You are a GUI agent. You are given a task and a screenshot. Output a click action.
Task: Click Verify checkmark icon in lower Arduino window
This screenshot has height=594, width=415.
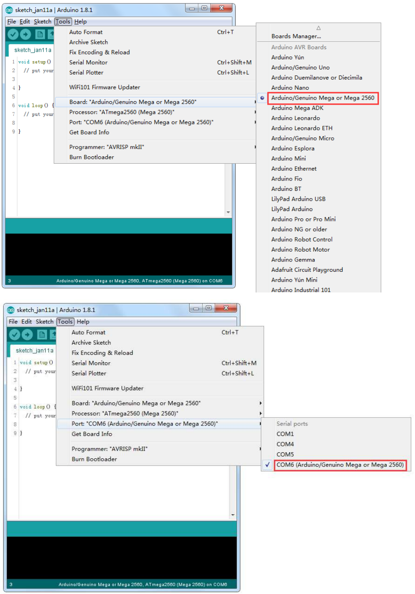coord(15,335)
